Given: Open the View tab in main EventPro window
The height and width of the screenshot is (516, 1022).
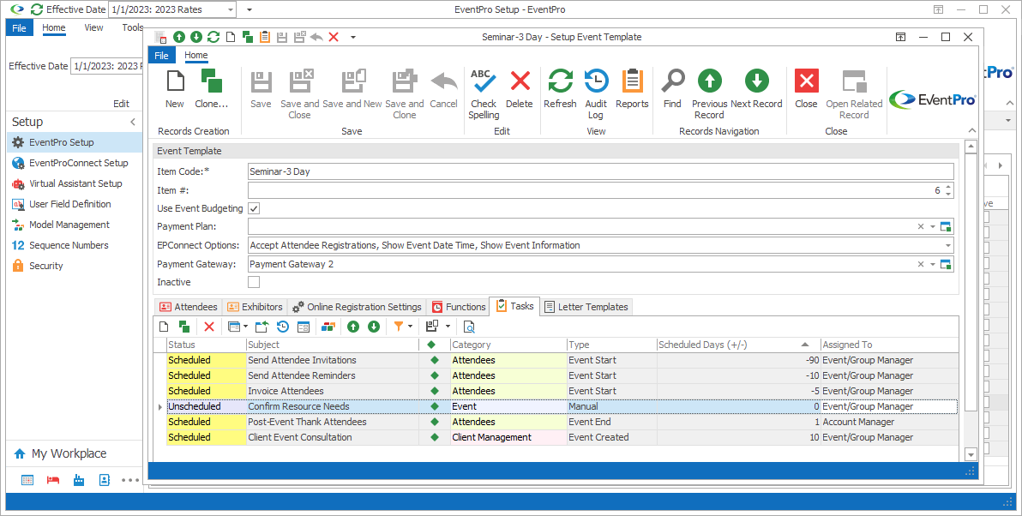Looking at the screenshot, I should [x=93, y=27].
